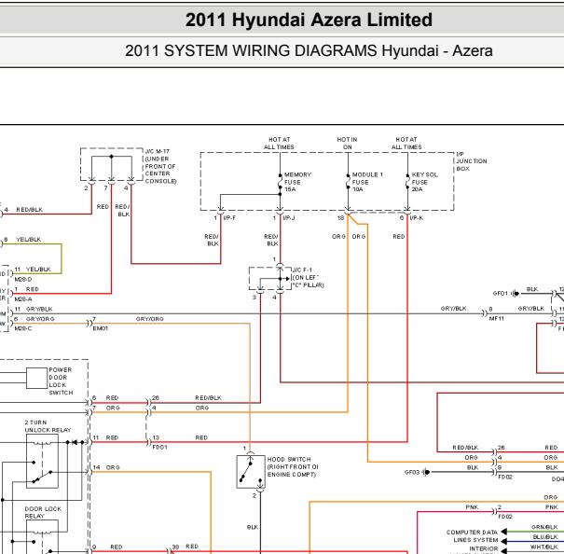Click the GF01 ground symbol
Image resolution: width=564 pixels, height=554 pixels.
[516, 294]
